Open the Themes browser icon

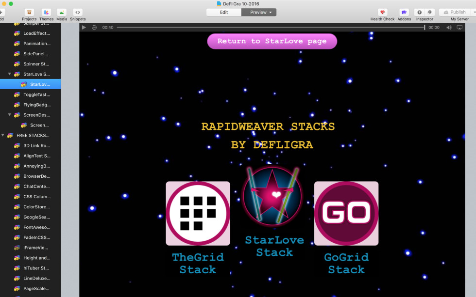pos(46,13)
